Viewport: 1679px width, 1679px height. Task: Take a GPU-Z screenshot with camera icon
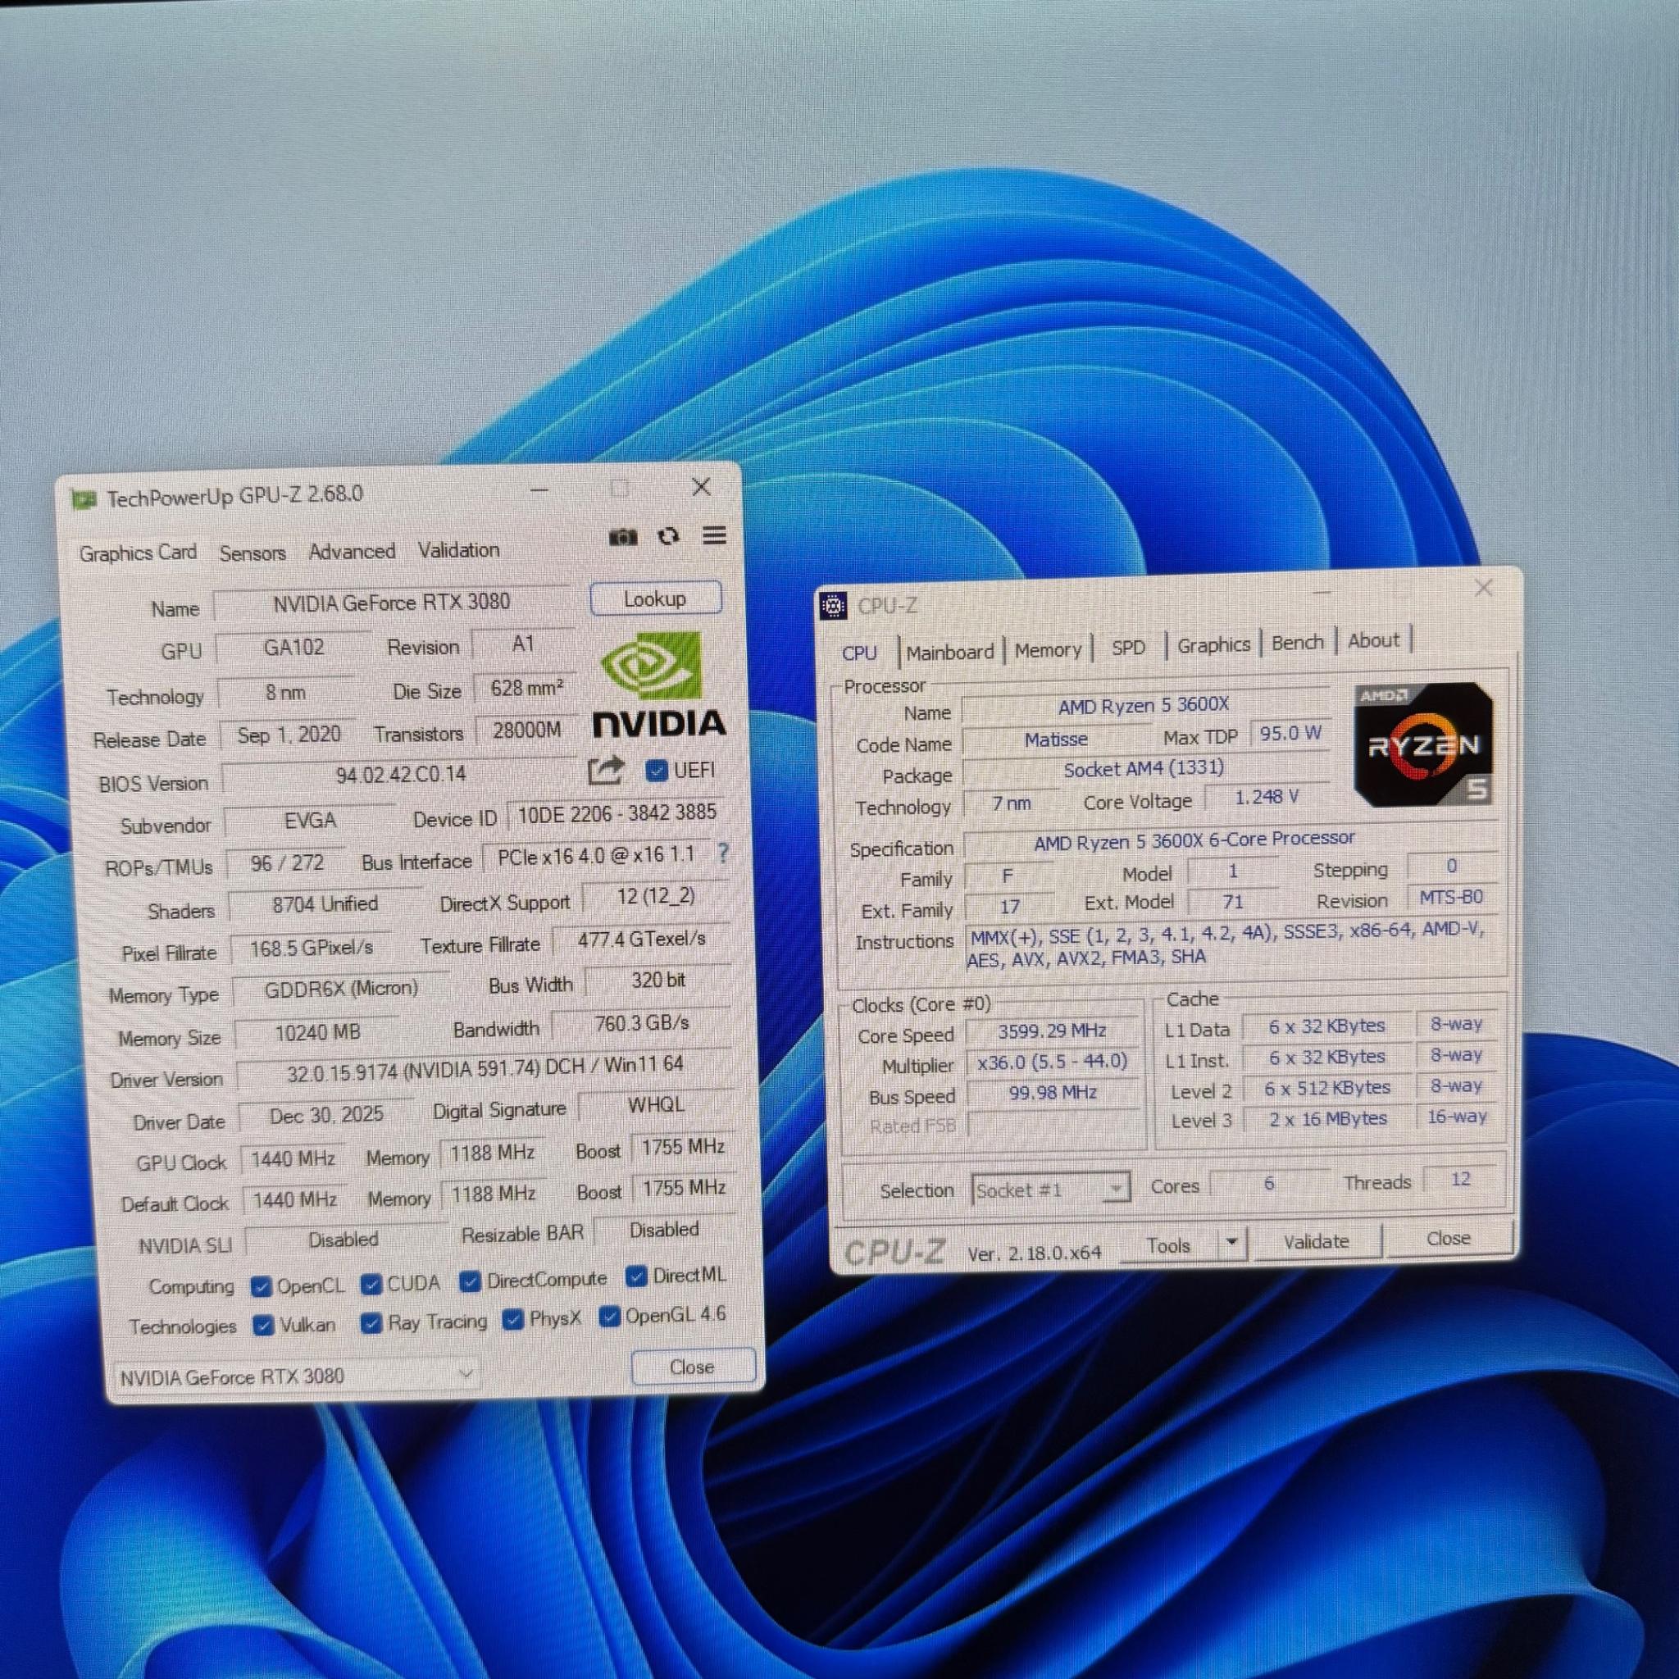click(622, 537)
